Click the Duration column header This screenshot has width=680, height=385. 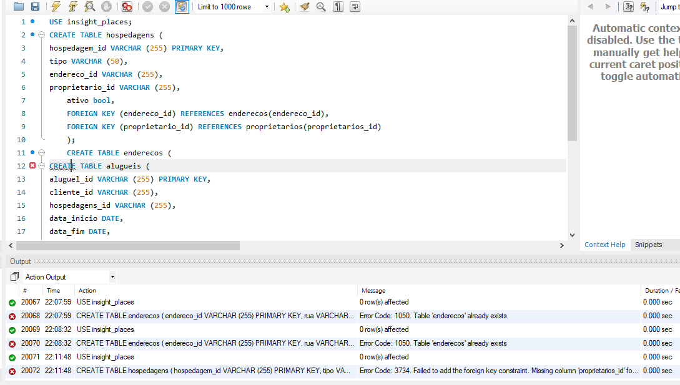pyautogui.click(x=661, y=291)
